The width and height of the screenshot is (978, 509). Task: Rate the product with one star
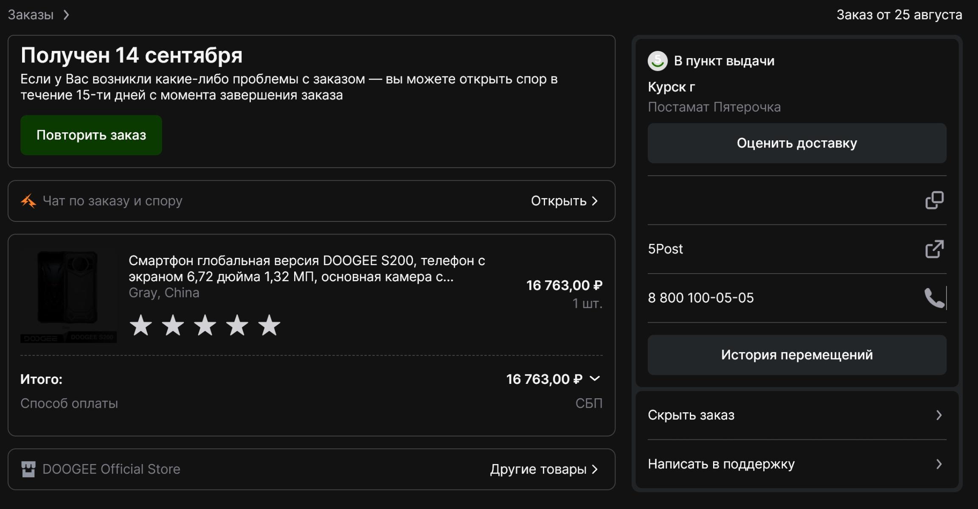click(x=141, y=326)
